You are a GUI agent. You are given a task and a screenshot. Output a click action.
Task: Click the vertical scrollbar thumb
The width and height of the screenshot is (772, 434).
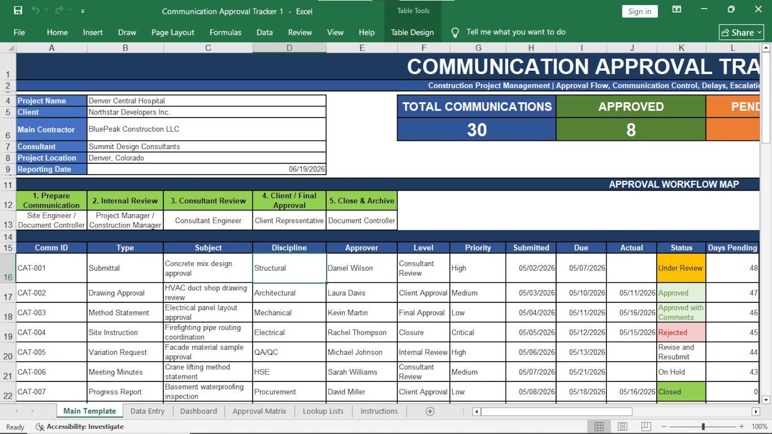pyautogui.click(x=766, y=98)
